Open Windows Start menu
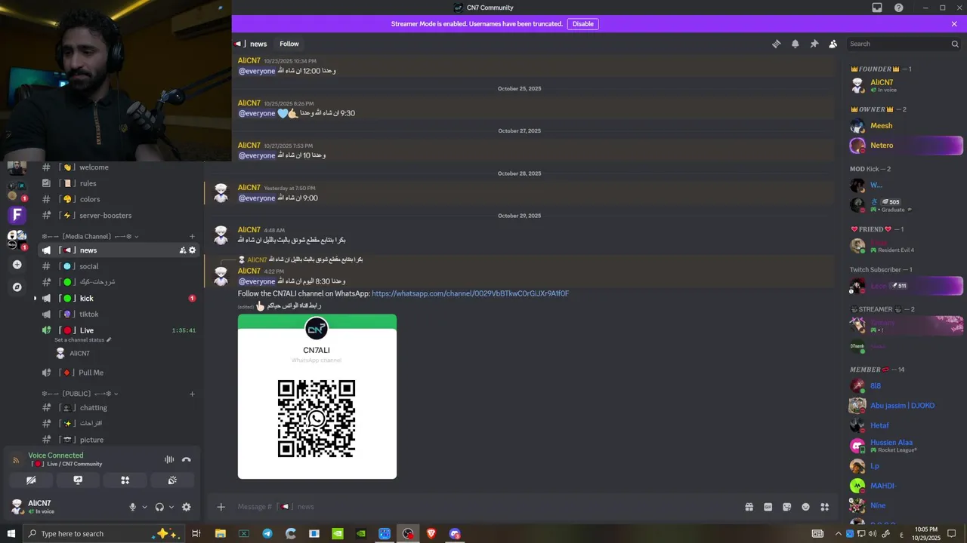 click(11, 533)
